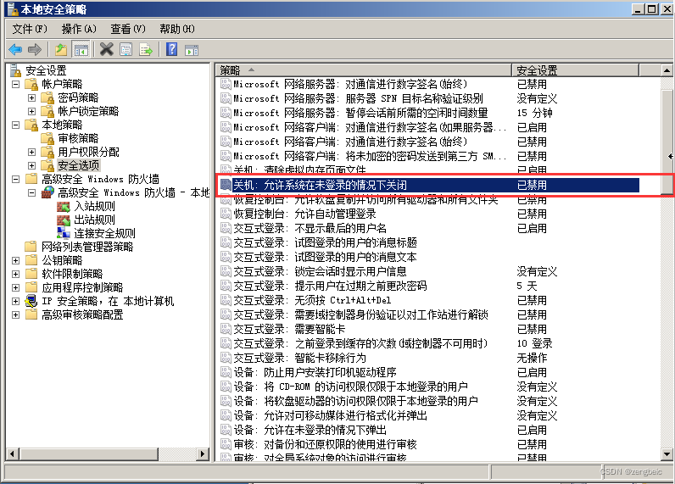Click the tree pane scroll right arrow

tap(203, 453)
